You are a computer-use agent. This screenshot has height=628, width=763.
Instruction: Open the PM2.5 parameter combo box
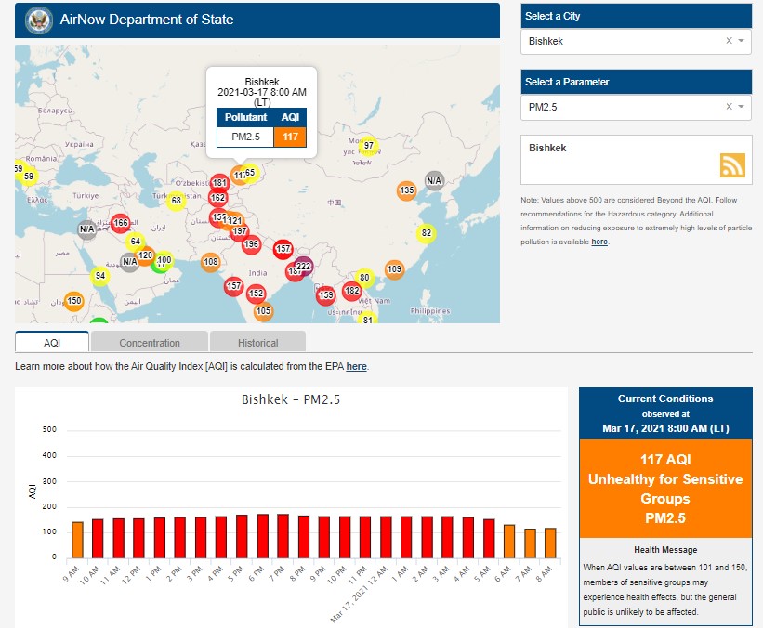623,107
